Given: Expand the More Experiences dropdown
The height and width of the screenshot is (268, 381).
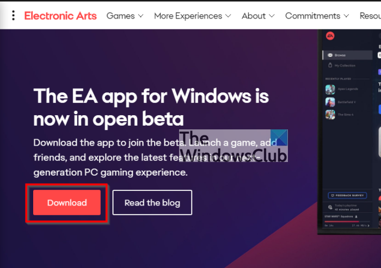Looking at the screenshot, I should pos(193,16).
